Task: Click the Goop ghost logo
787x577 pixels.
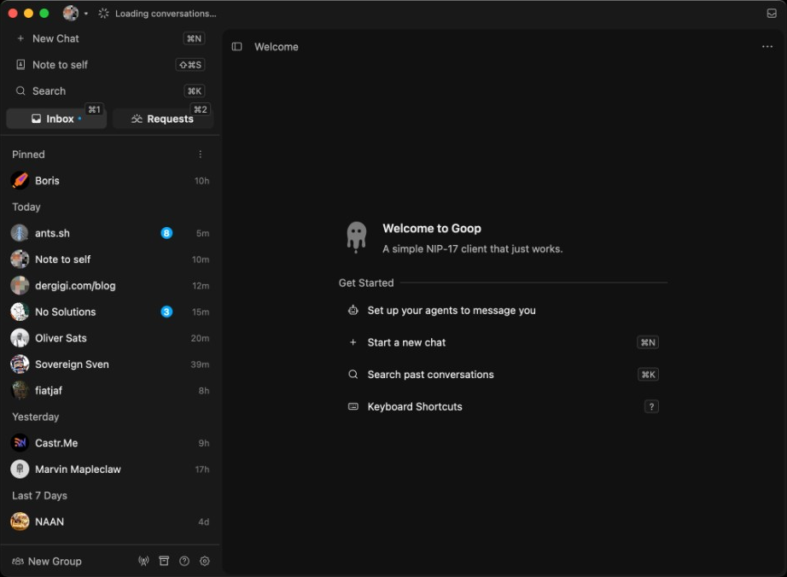Action: (x=356, y=237)
